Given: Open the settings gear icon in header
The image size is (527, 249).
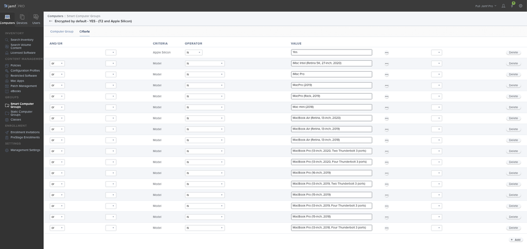Looking at the screenshot, I should (x=521, y=6).
